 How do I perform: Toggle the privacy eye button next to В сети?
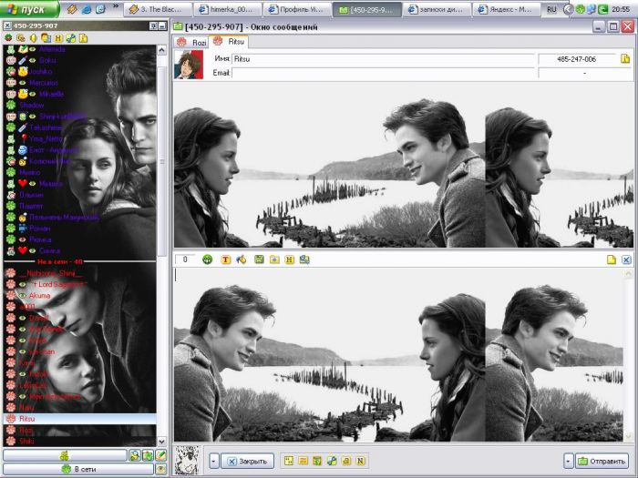click(x=160, y=469)
